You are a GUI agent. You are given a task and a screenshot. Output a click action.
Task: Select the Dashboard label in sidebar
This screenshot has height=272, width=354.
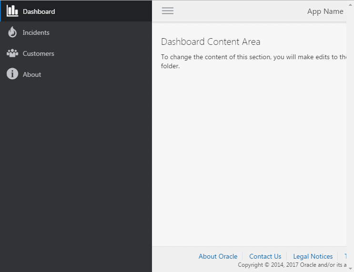pos(39,11)
